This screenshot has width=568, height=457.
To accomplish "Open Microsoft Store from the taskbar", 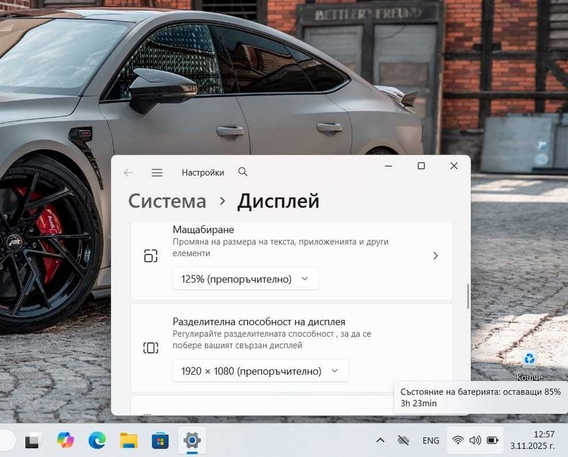I will click(x=160, y=440).
